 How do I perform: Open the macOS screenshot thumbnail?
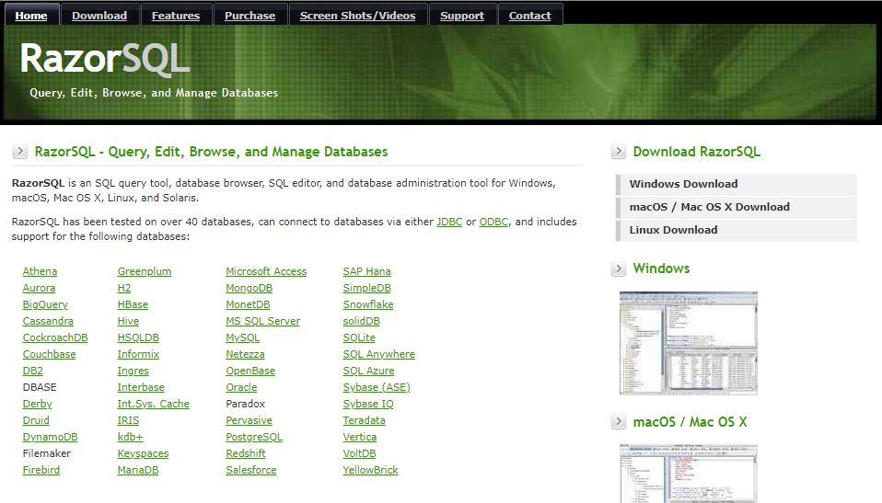pos(689,474)
